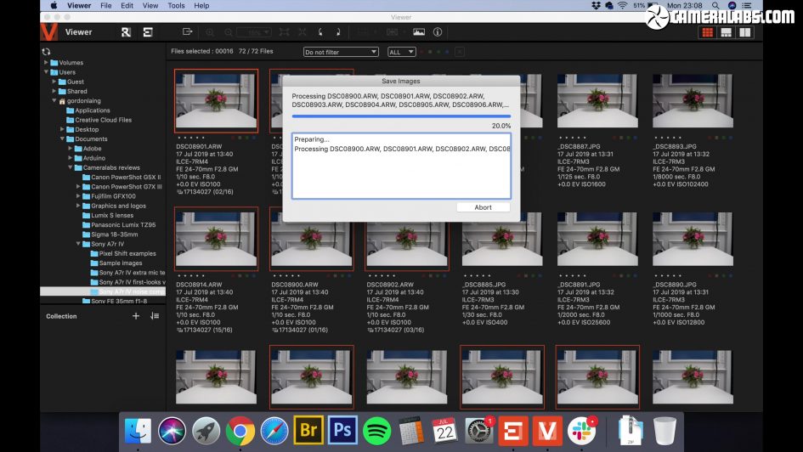The height and width of the screenshot is (452, 803).
Task: Select the _DSC8893.JPG thumbnail
Action: point(693,101)
